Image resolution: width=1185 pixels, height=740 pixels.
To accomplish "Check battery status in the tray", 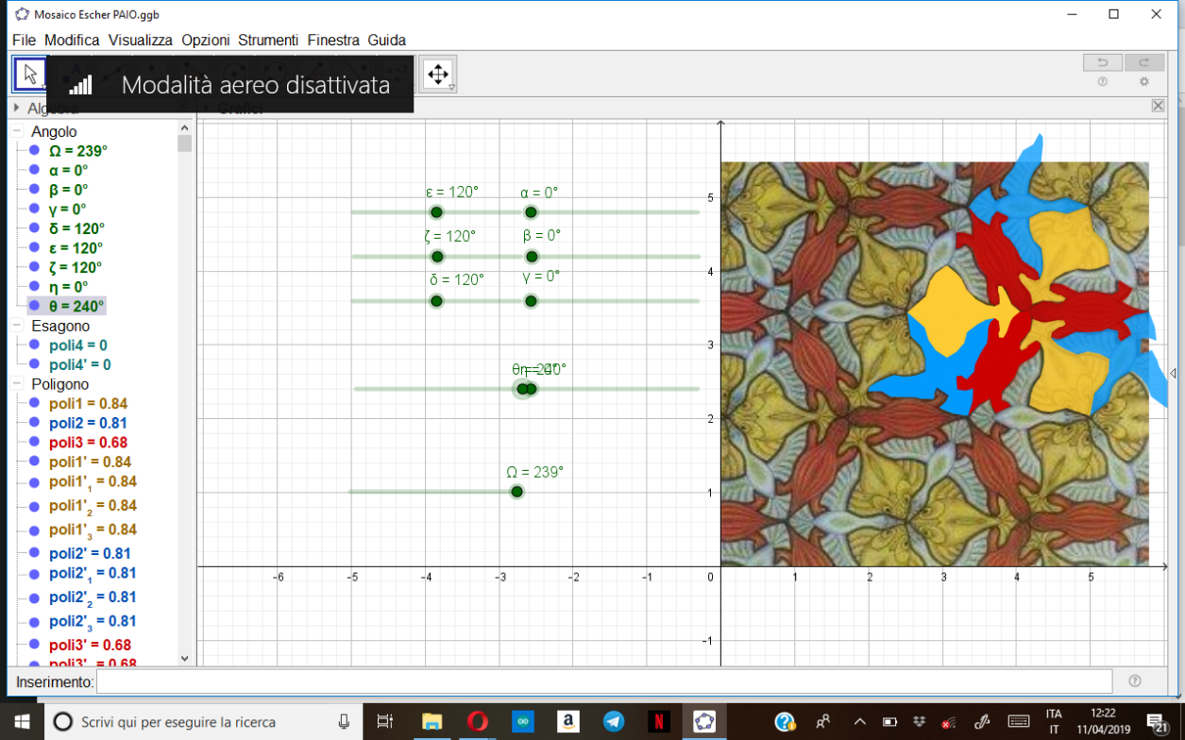I will click(889, 722).
